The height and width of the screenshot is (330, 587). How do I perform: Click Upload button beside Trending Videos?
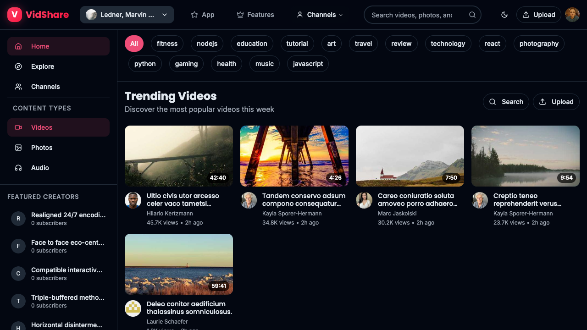click(x=556, y=102)
